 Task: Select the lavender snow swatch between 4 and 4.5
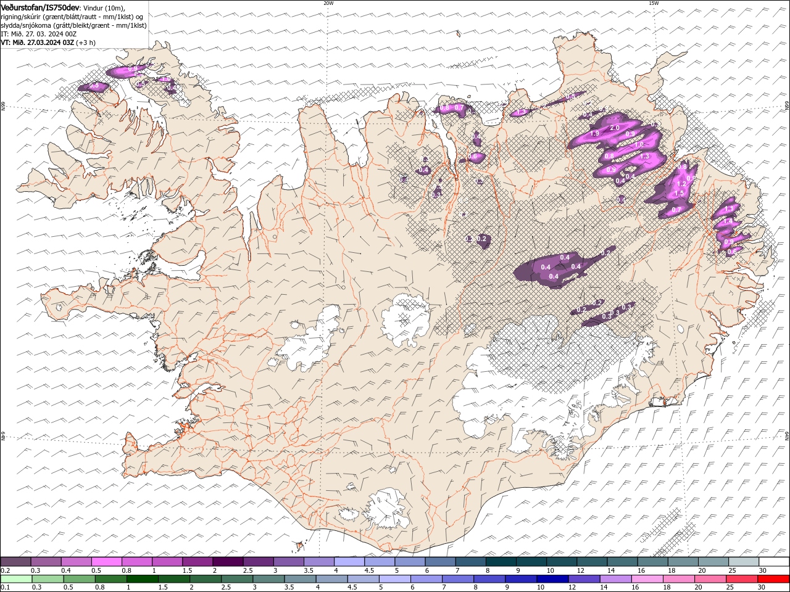tap(349, 562)
